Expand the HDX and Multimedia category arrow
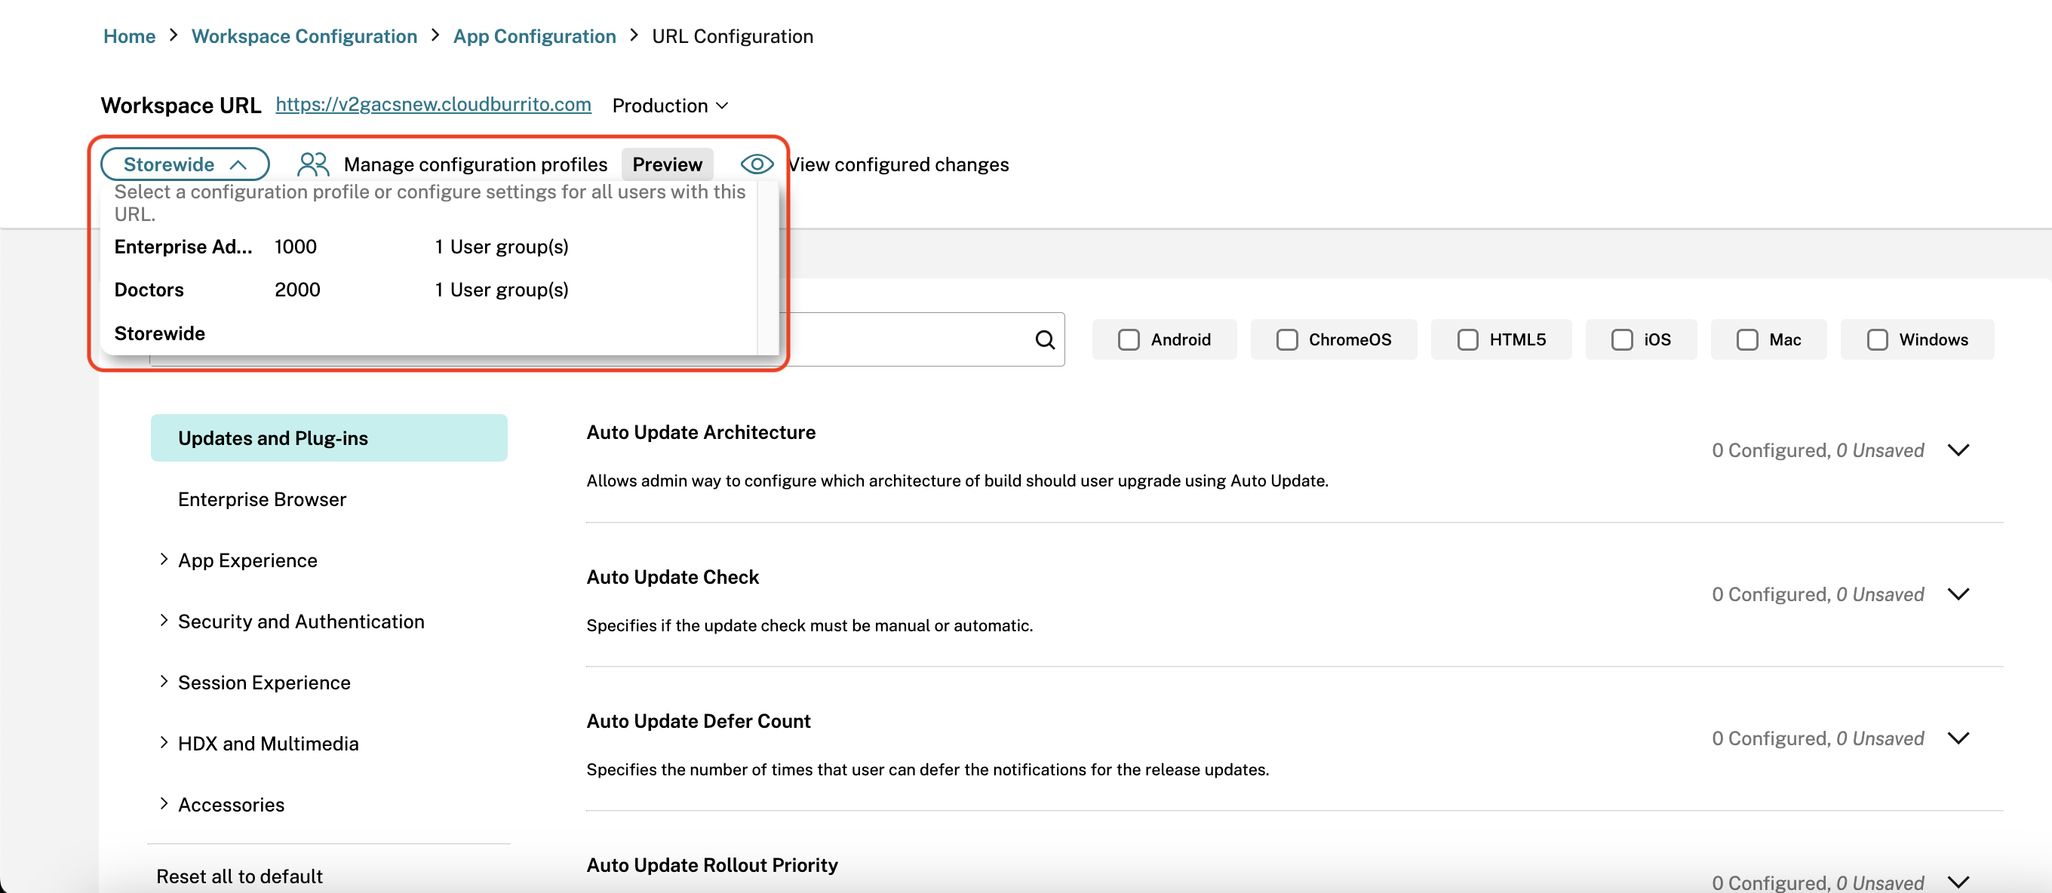Viewport: 2052px width, 893px height. [163, 742]
